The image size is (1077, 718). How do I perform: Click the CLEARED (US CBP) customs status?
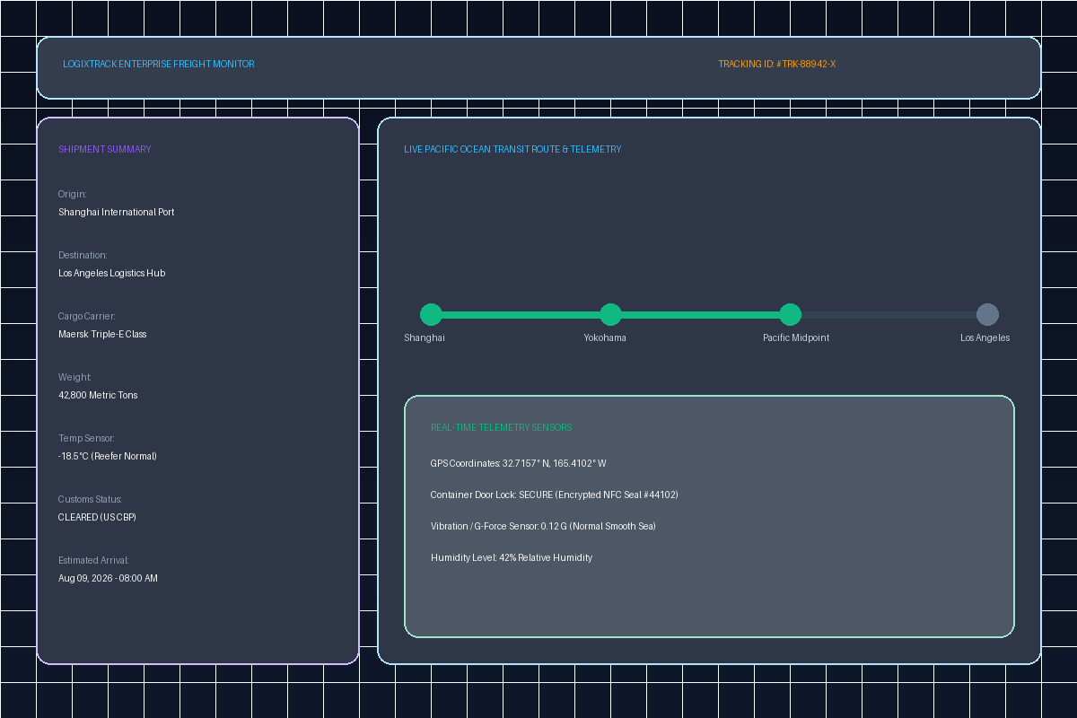97,517
